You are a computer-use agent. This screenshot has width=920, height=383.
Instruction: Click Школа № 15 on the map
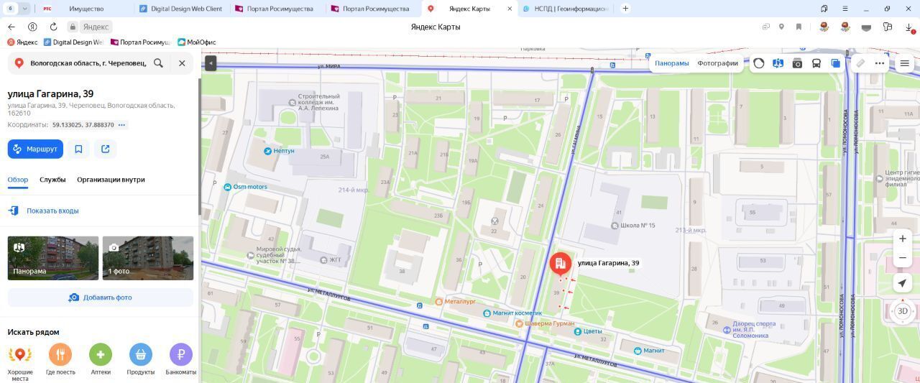(x=632, y=226)
